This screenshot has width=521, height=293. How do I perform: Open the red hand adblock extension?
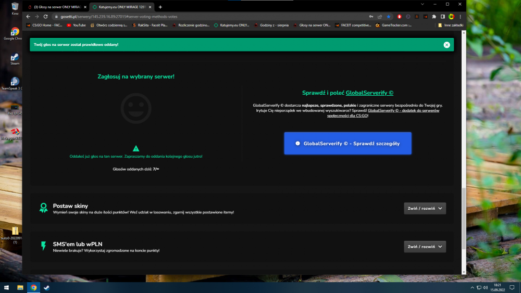coord(400,17)
